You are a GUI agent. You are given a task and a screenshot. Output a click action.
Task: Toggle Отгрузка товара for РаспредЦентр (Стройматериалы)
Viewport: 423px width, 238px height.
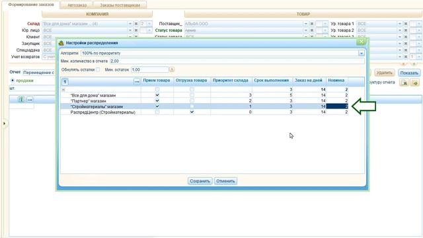click(x=192, y=112)
